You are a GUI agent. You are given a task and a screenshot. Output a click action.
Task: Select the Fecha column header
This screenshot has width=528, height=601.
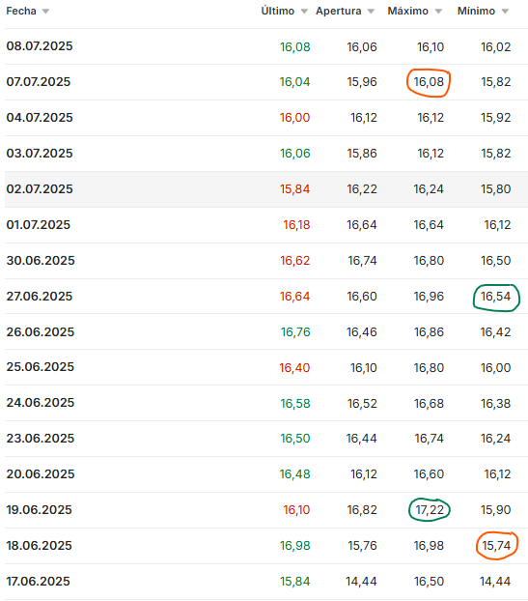pos(21,12)
